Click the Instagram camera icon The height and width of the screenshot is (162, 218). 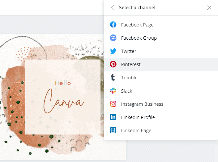click(113, 104)
